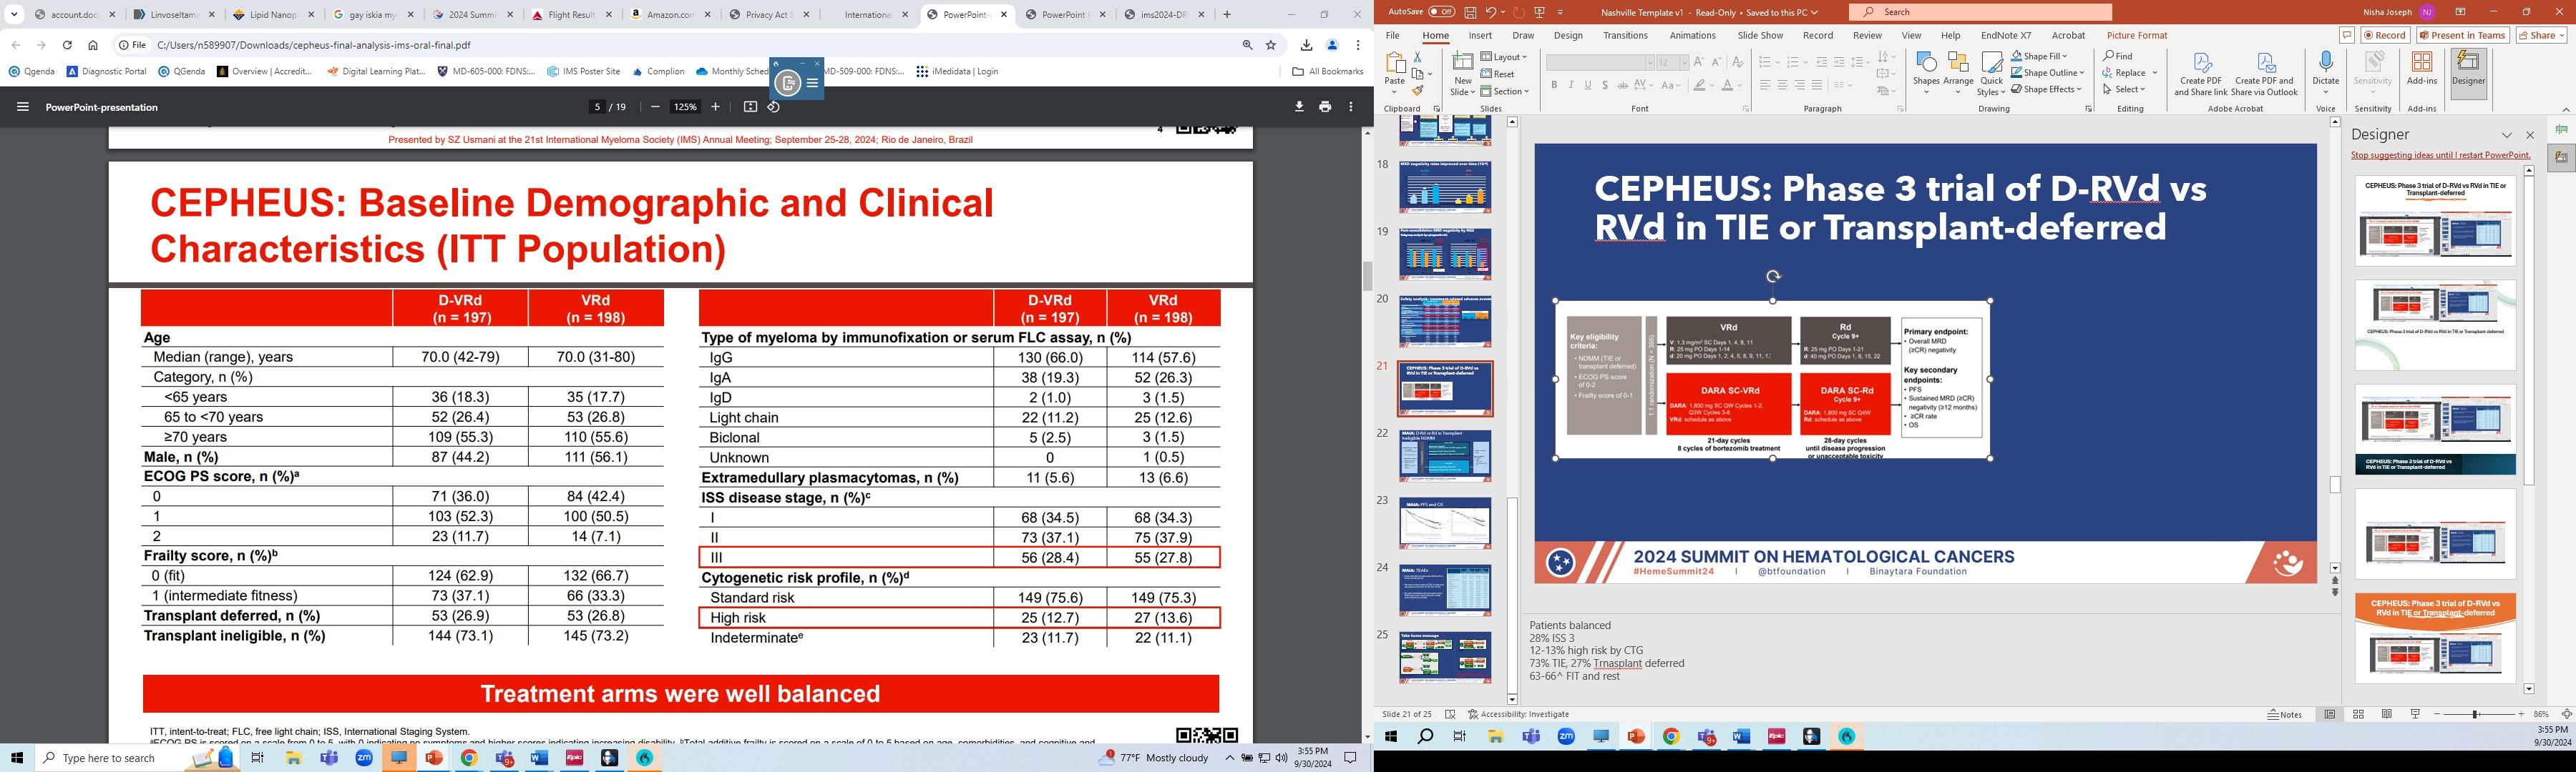The image size is (2576, 772).
Task: Switch to Reading View icon
Action: click(x=2386, y=714)
